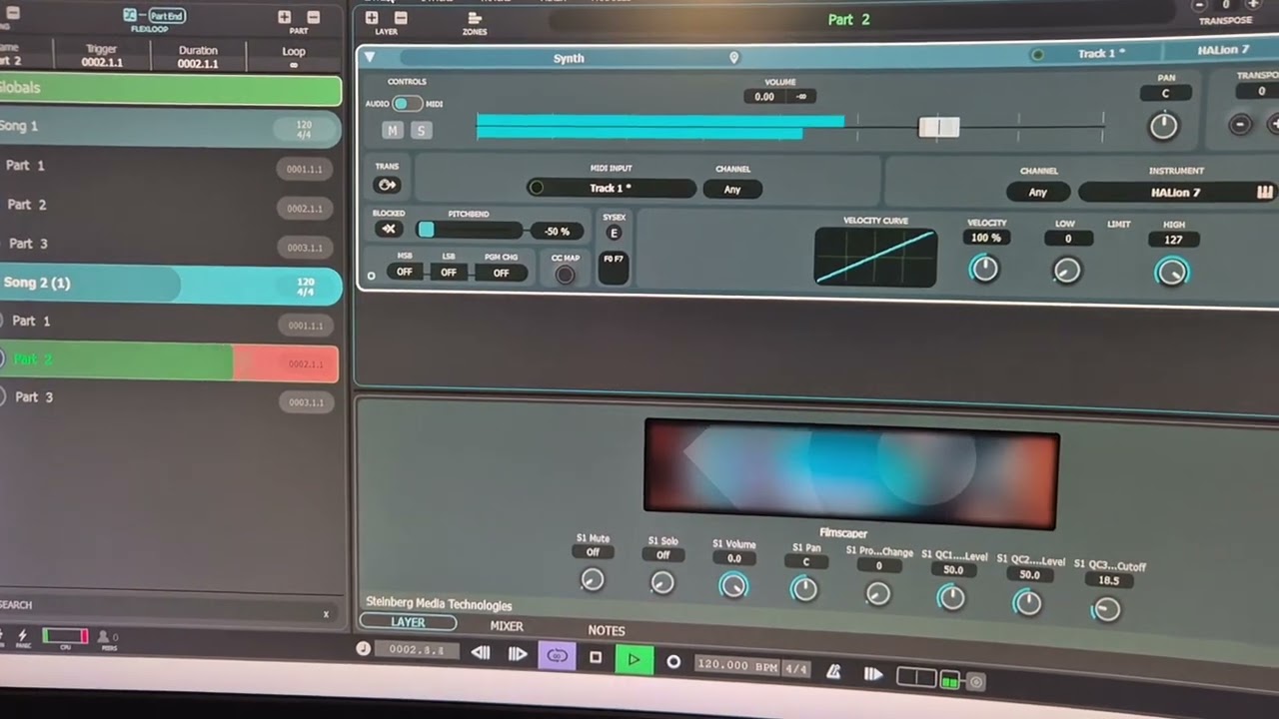Click the Blocked icon next to pitchbend

(389, 229)
